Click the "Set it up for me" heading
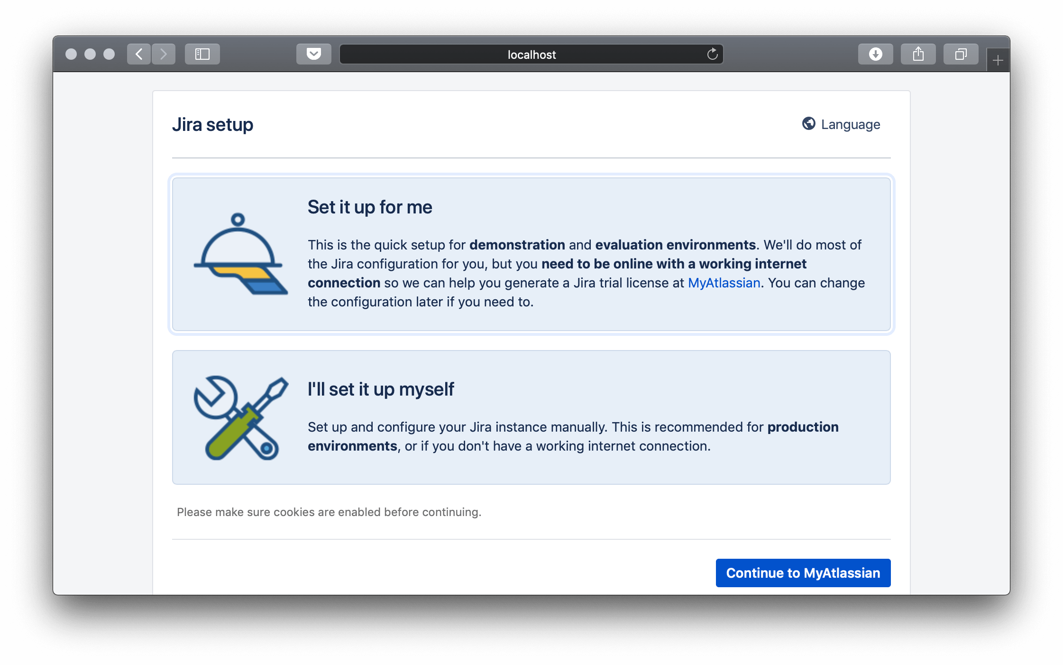 (370, 207)
